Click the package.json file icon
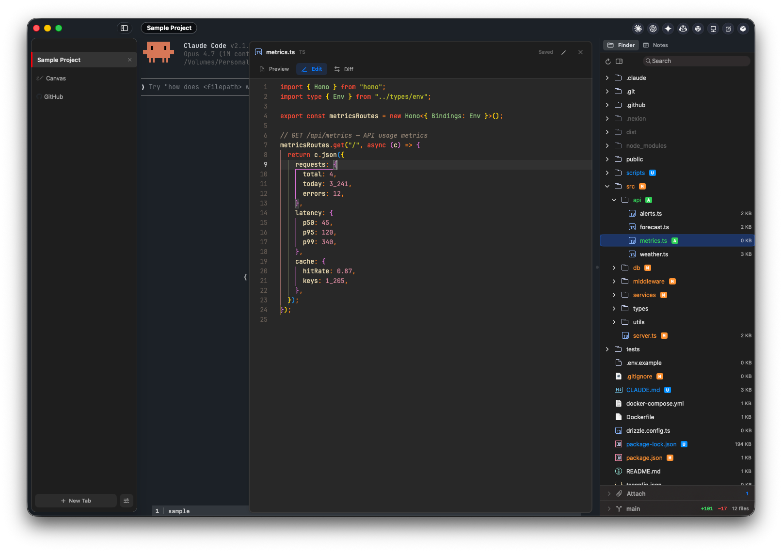 [619, 458]
